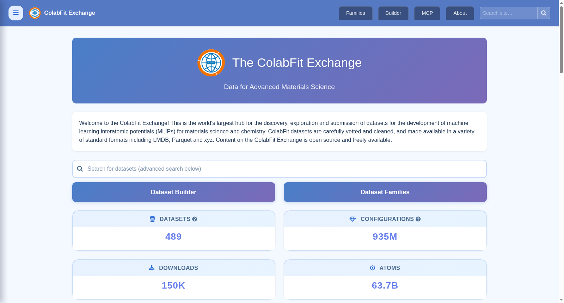Click the page vertical scrollbar
Screen dimensions: 564x303
(x=561, y=39)
